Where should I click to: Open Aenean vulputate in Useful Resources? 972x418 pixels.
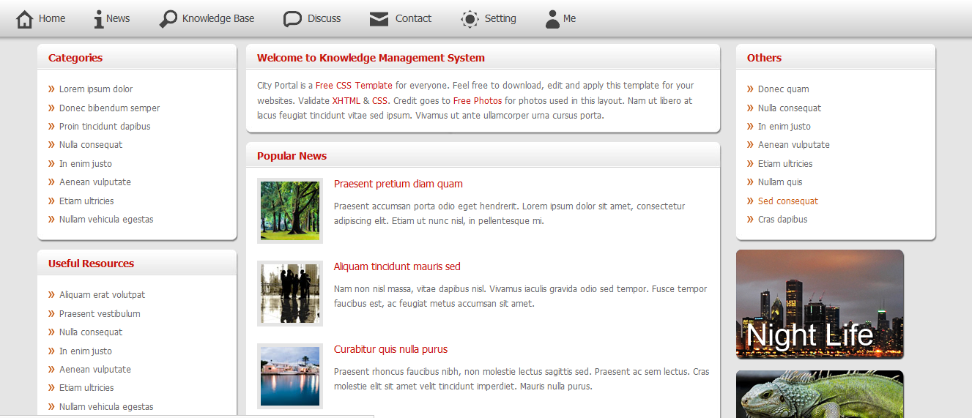click(x=95, y=370)
